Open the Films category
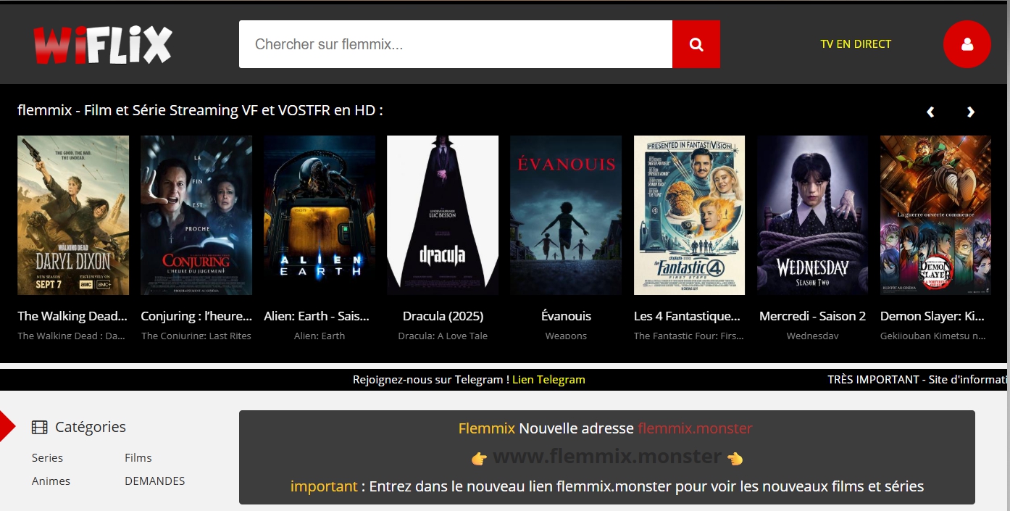This screenshot has width=1010, height=511. [x=138, y=458]
